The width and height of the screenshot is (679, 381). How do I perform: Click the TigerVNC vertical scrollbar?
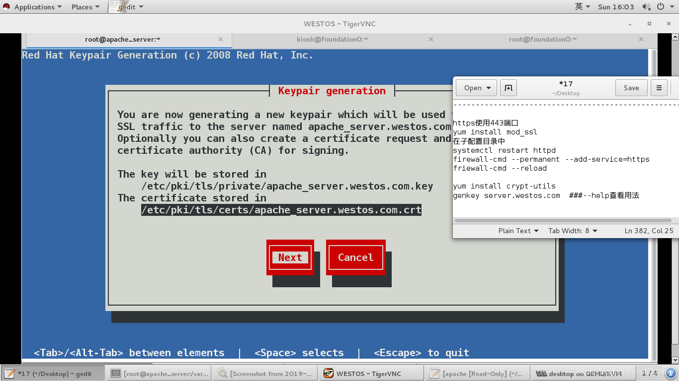point(675,198)
